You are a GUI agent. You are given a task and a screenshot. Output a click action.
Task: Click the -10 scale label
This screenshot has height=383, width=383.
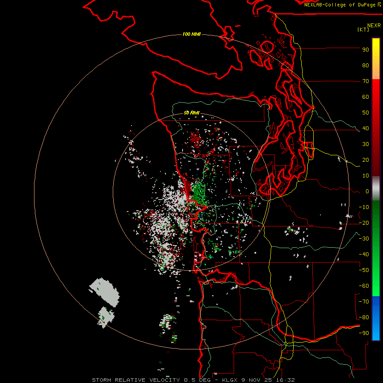coord(364,207)
